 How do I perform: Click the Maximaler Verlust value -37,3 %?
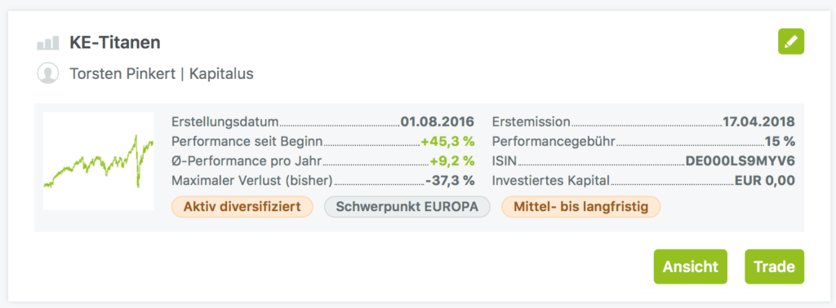coord(450,181)
